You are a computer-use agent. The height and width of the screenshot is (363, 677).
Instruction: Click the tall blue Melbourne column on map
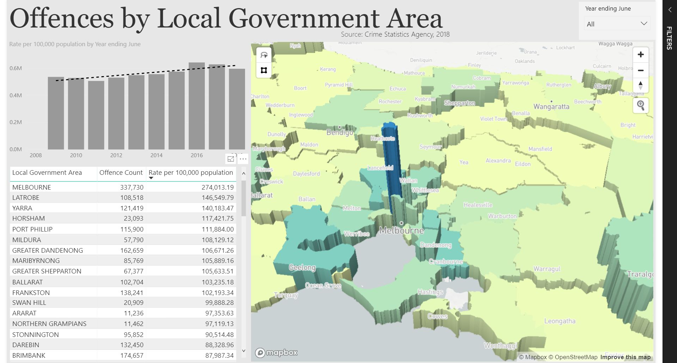[391, 162]
